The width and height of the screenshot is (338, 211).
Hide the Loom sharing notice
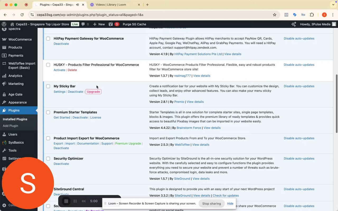point(230,203)
